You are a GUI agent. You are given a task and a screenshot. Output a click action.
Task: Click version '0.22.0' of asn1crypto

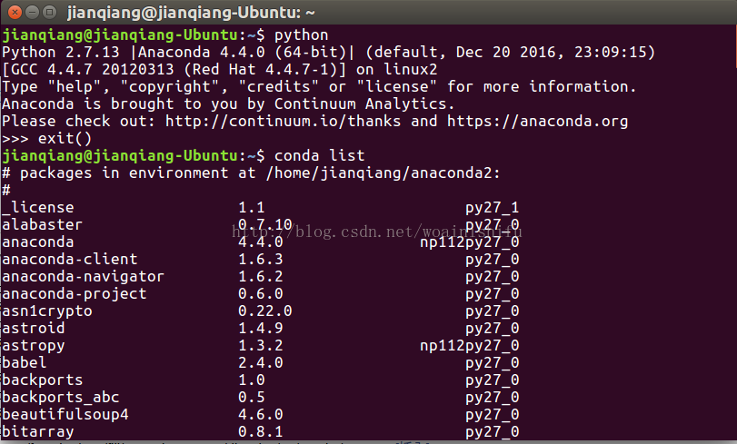(x=265, y=311)
